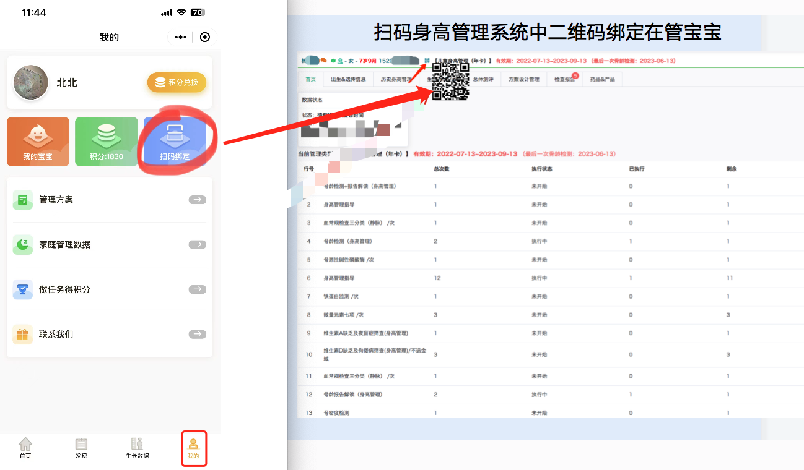Image resolution: width=804 pixels, height=470 pixels.
Task: Click the 总次数 column header
Action: click(x=442, y=168)
